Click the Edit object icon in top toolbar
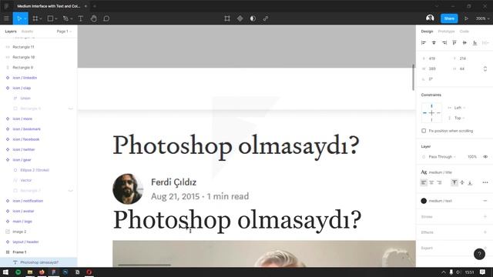The image size is (493, 277). (227, 18)
